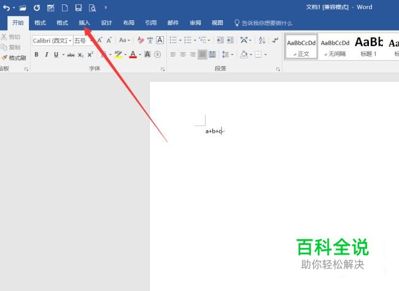
Task: Click the Clear formatting eraser icon
Action: (x=141, y=40)
